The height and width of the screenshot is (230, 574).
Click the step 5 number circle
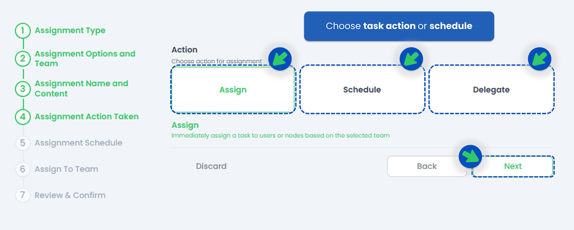tap(22, 143)
